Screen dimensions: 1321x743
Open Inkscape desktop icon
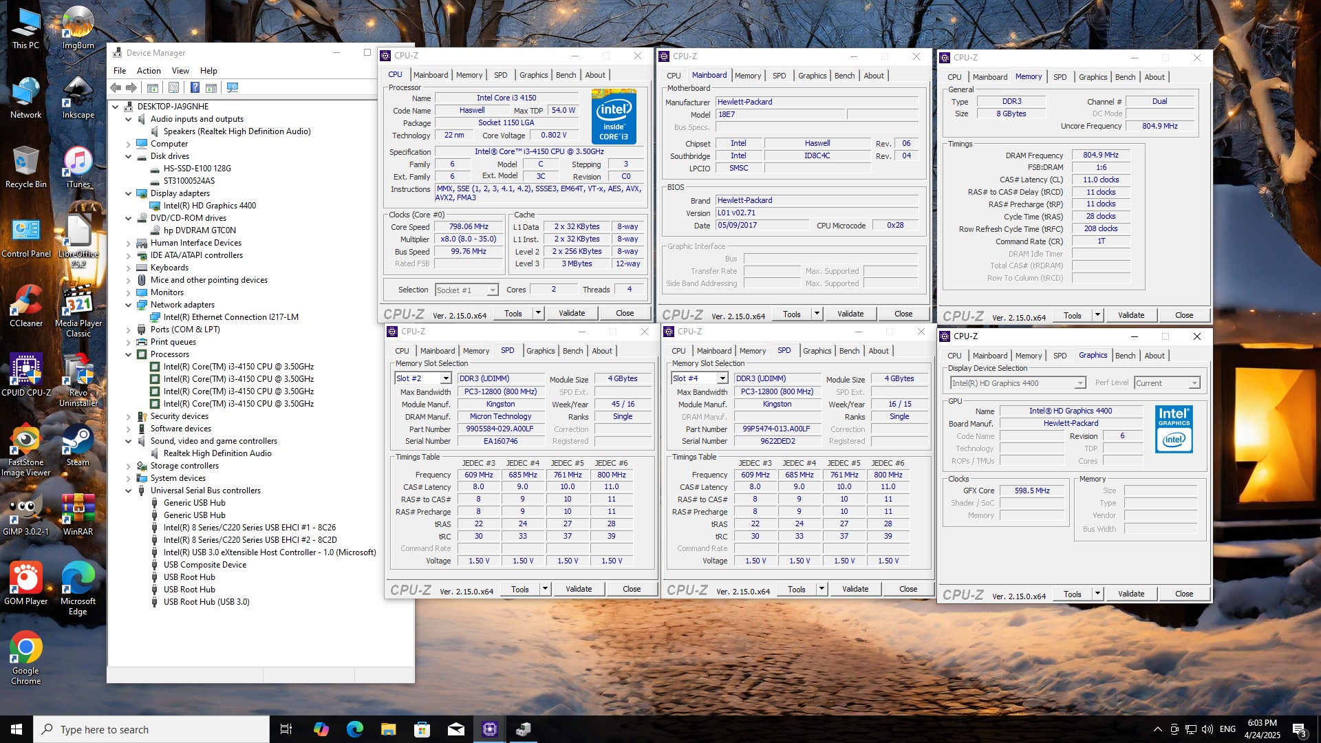click(x=78, y=97)
